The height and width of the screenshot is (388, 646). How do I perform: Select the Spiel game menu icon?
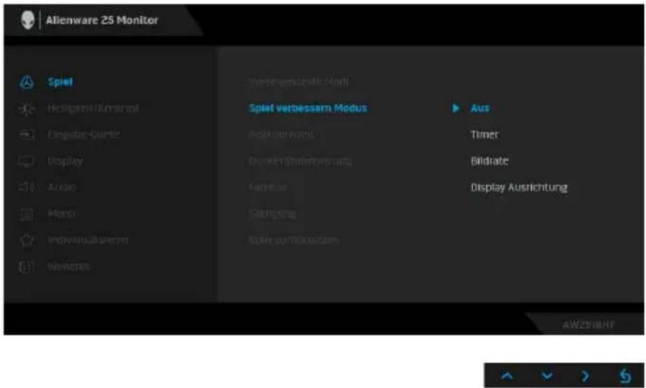tap(27, 82)
